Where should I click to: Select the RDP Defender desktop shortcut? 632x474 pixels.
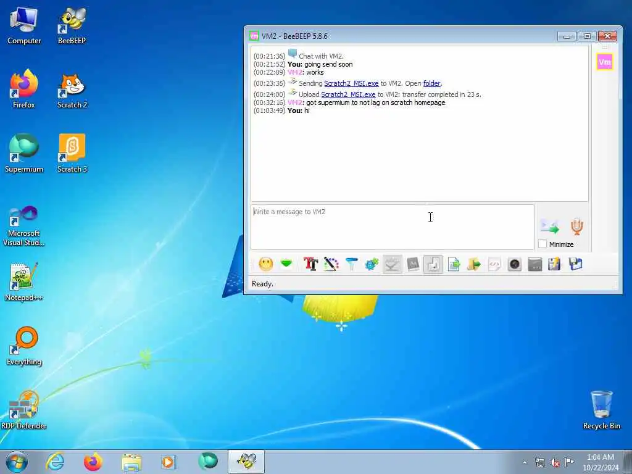(x=24, y=410)
